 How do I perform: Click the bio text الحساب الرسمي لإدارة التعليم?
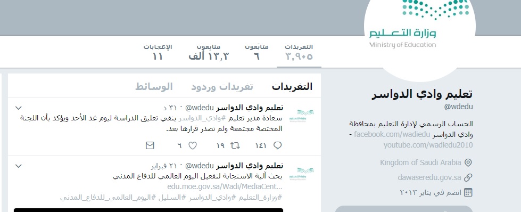pos(411,124)
